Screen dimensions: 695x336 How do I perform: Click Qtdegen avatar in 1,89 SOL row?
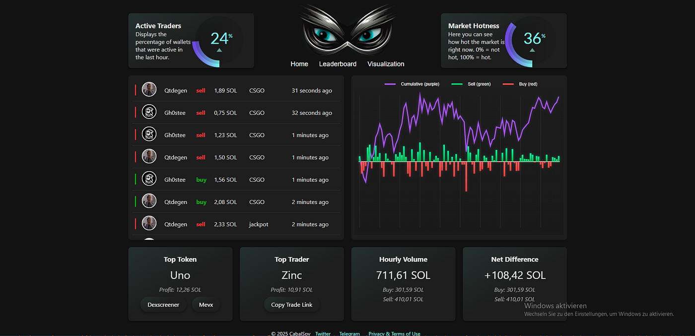pos(149,89)
